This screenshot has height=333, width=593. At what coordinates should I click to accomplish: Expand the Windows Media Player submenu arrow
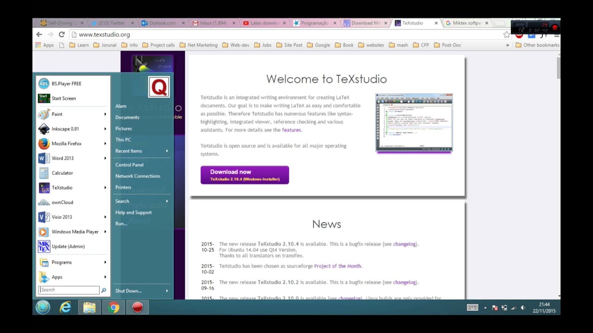coord(105,232)
